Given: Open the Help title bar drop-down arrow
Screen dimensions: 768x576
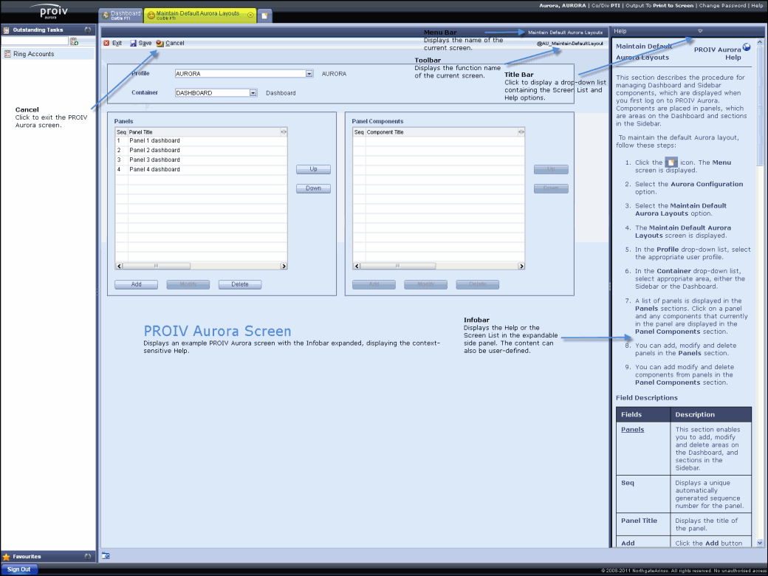Looking at the screenshot, I should [x=700, y=31].
